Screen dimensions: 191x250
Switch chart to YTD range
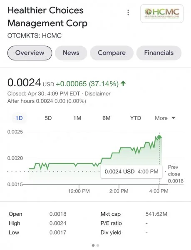[x=136, y=118]
